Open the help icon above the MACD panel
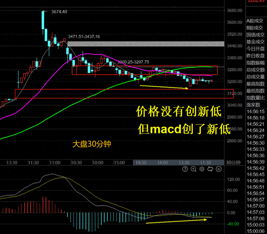The width and height of the screenshot is (267, 234). [185, 169]
